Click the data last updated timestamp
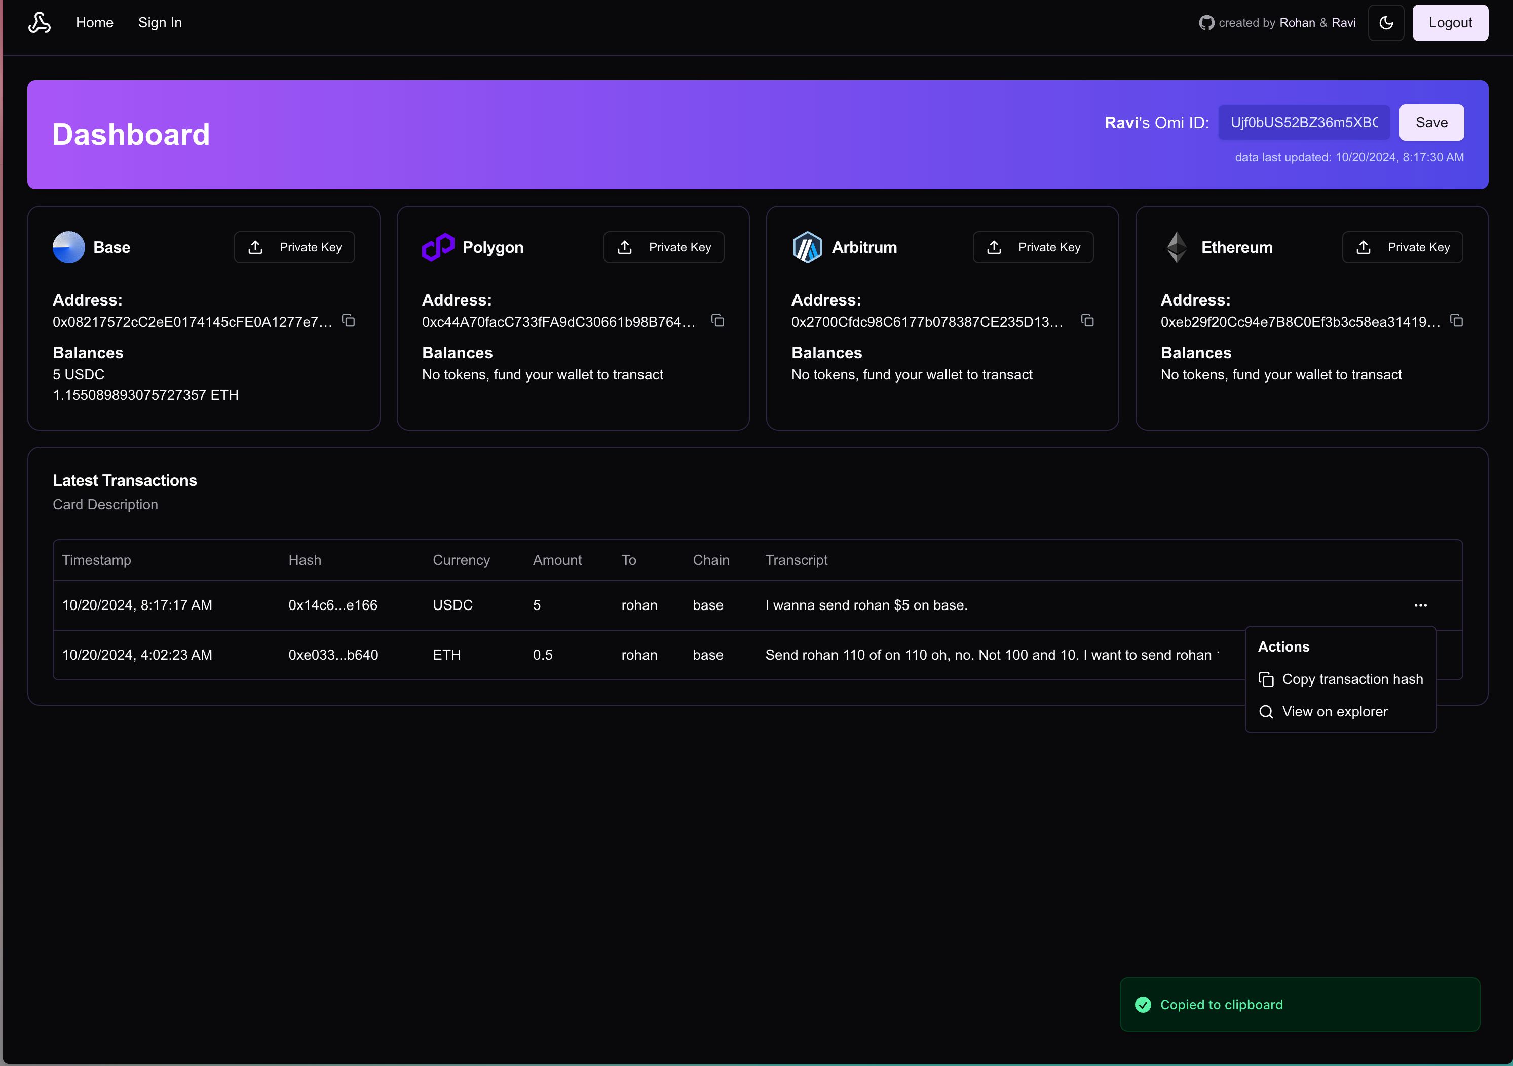1513x1066 pixels. click(x=1349, y=158)
